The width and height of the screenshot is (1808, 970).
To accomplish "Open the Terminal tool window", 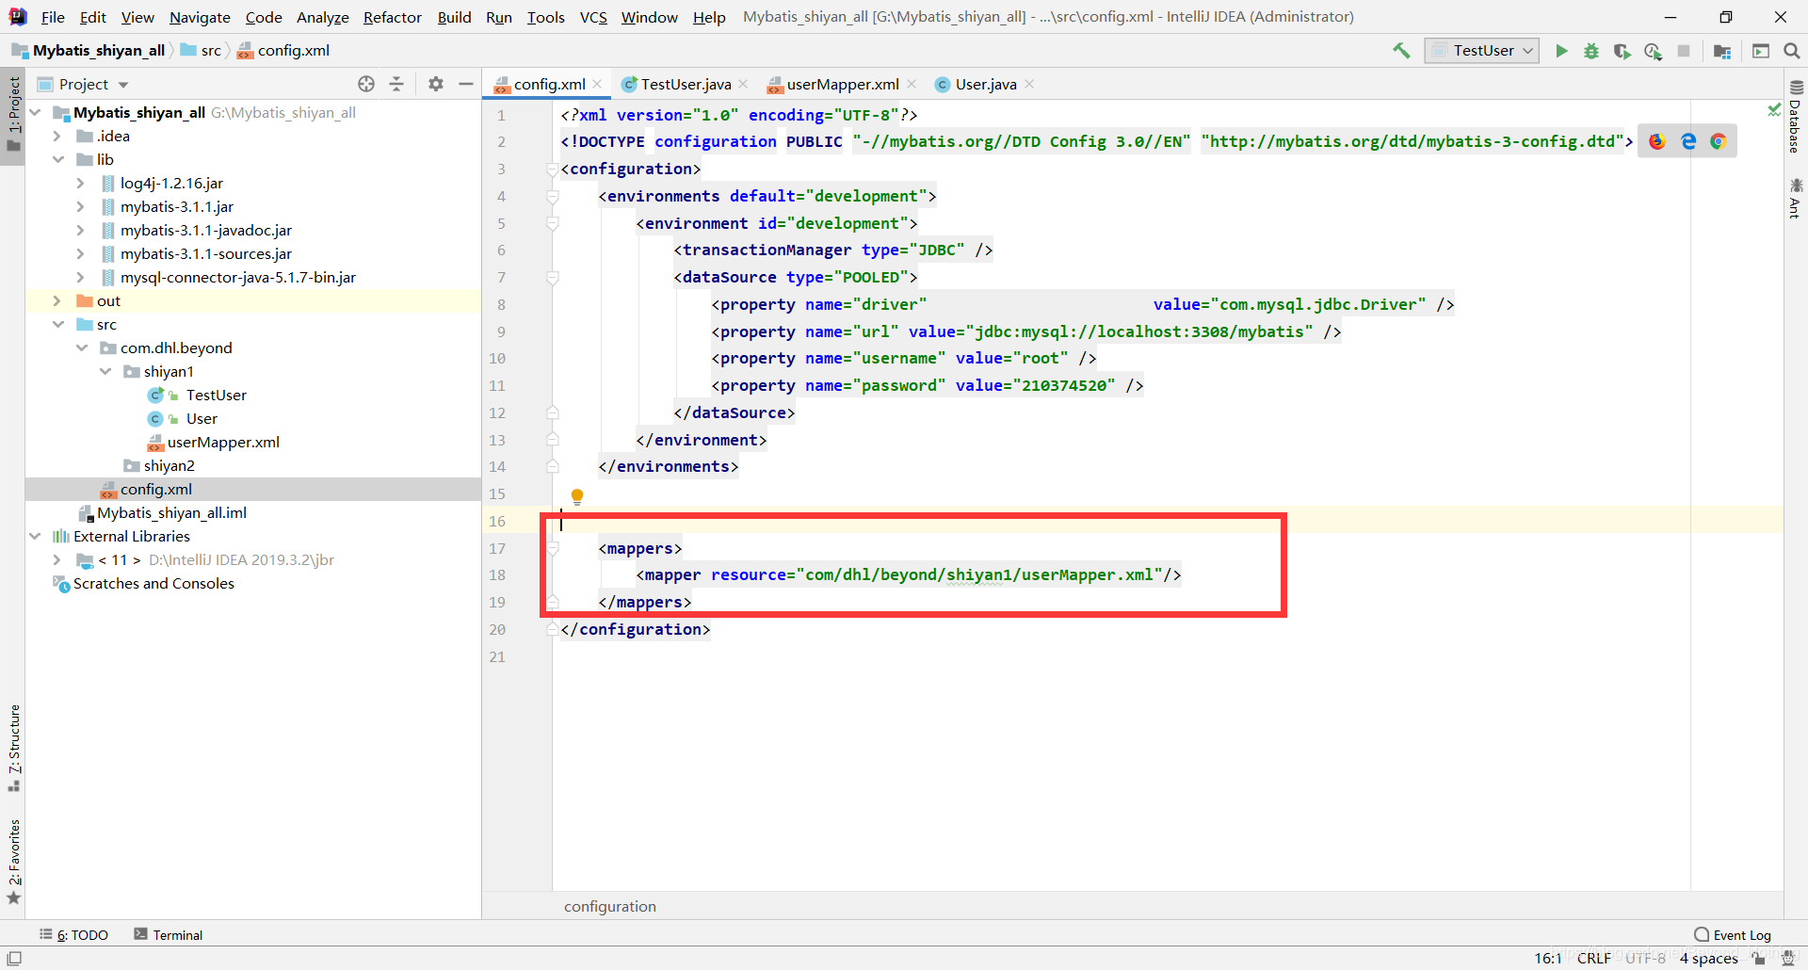I will [x=169, y=934].
